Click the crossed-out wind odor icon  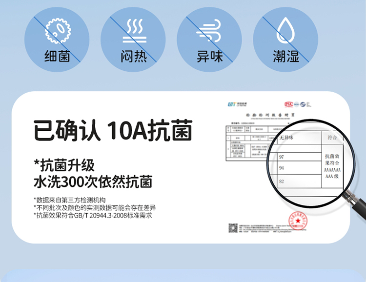(x=208, y=31)
